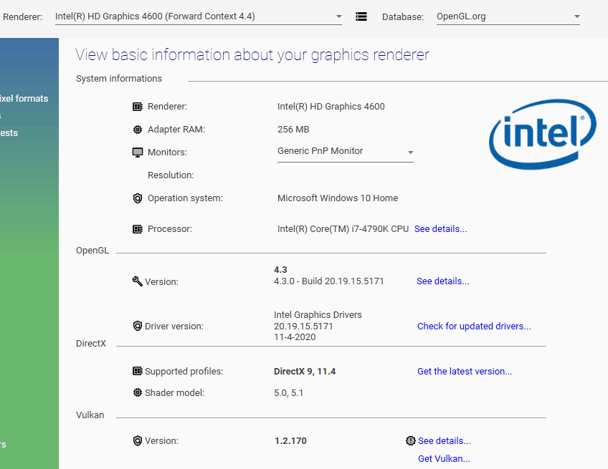Click the Intel(R) HD Graphics 4600 renderer value
608x469 pixels.
[331, 107]
